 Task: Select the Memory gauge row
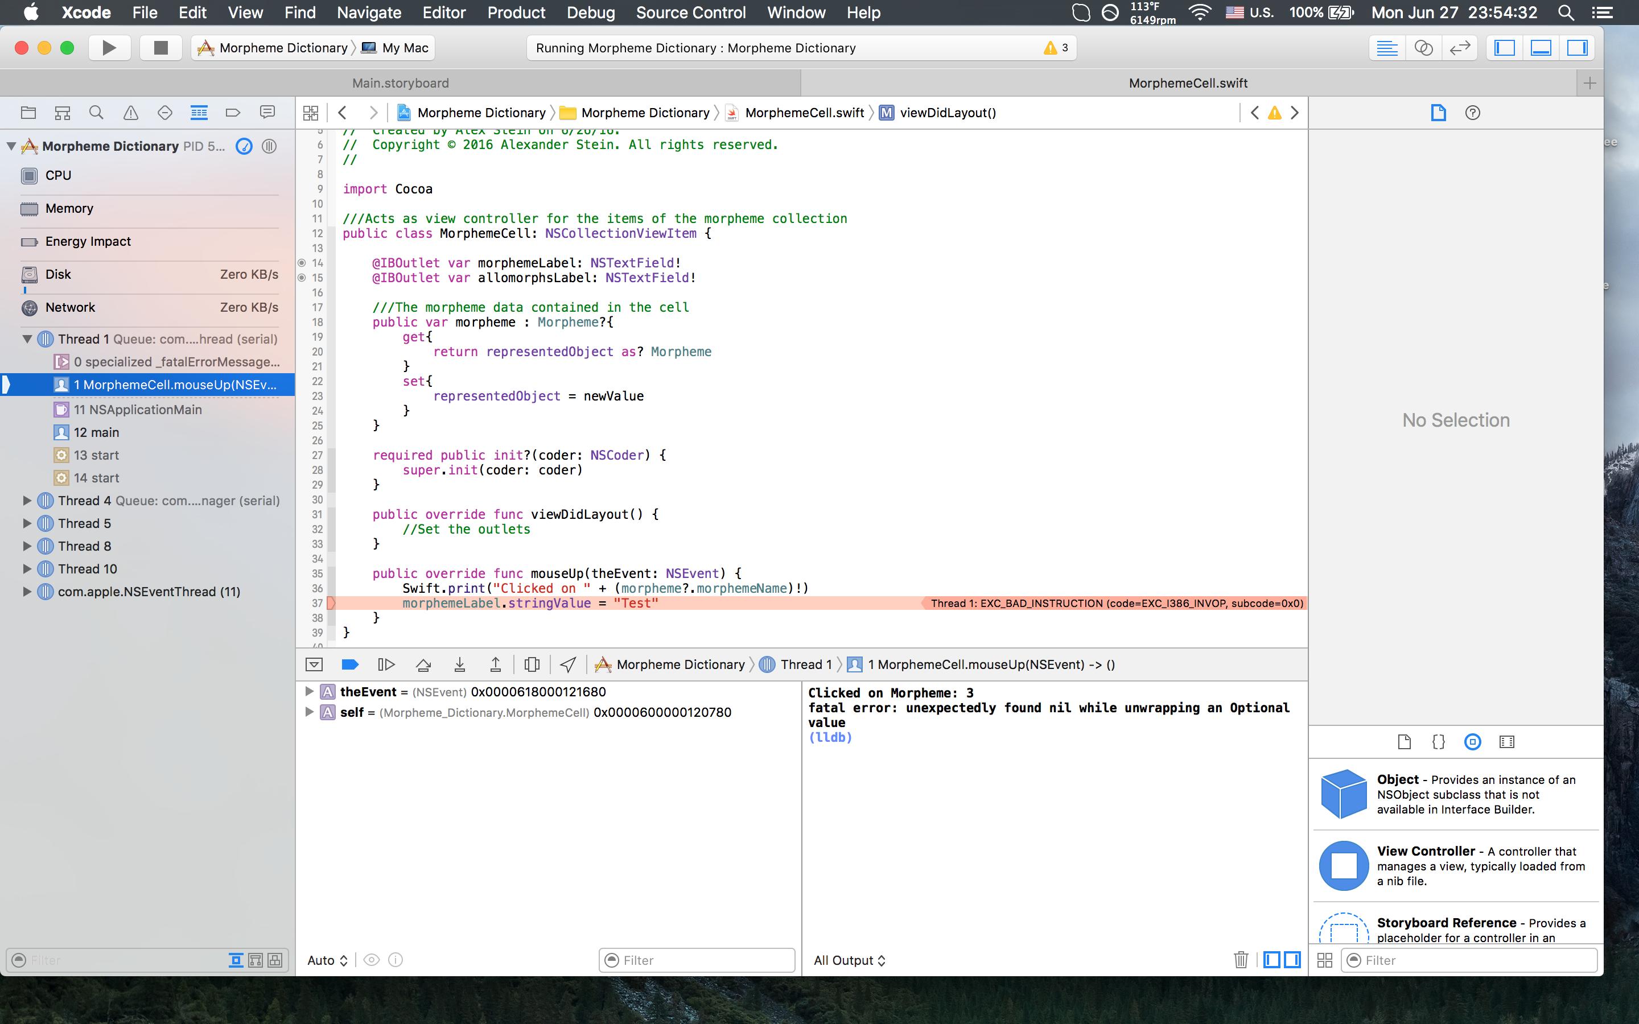pyautogui.click(x=69, y=209)
